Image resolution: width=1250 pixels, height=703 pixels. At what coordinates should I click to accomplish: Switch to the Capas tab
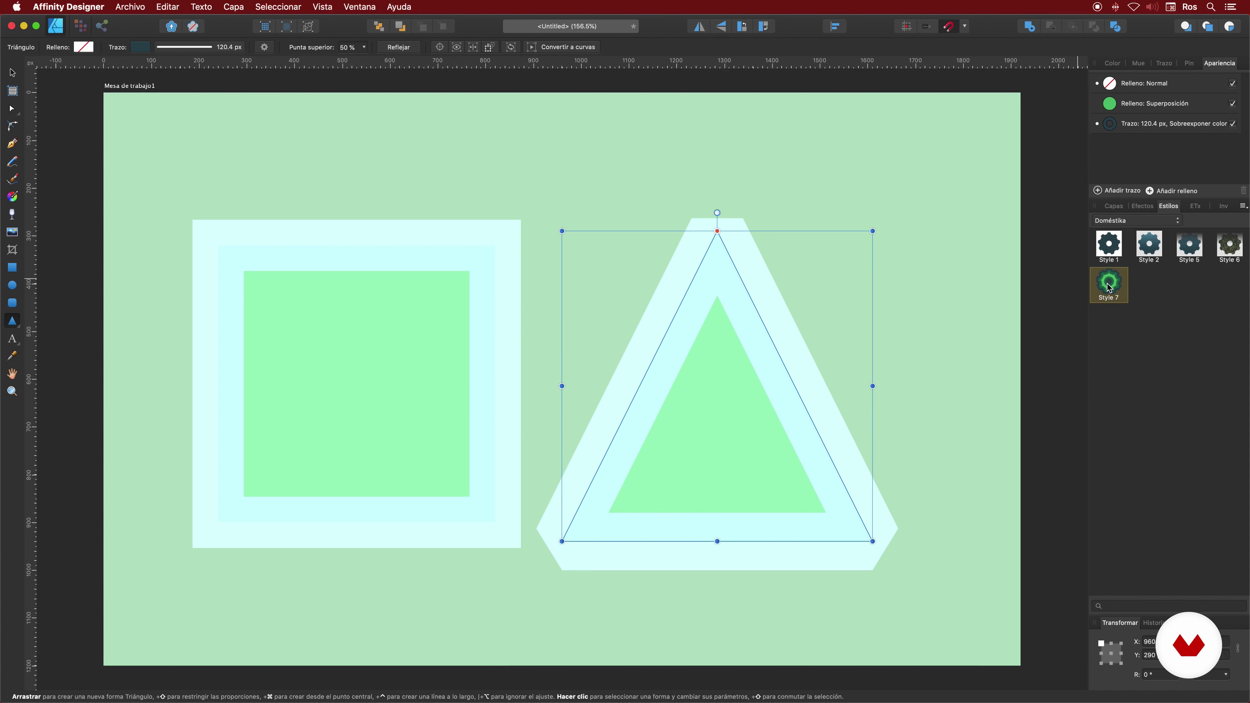click(x=1114, y=206)
